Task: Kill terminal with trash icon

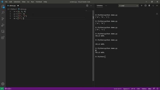Action: (x=149, y=5)
